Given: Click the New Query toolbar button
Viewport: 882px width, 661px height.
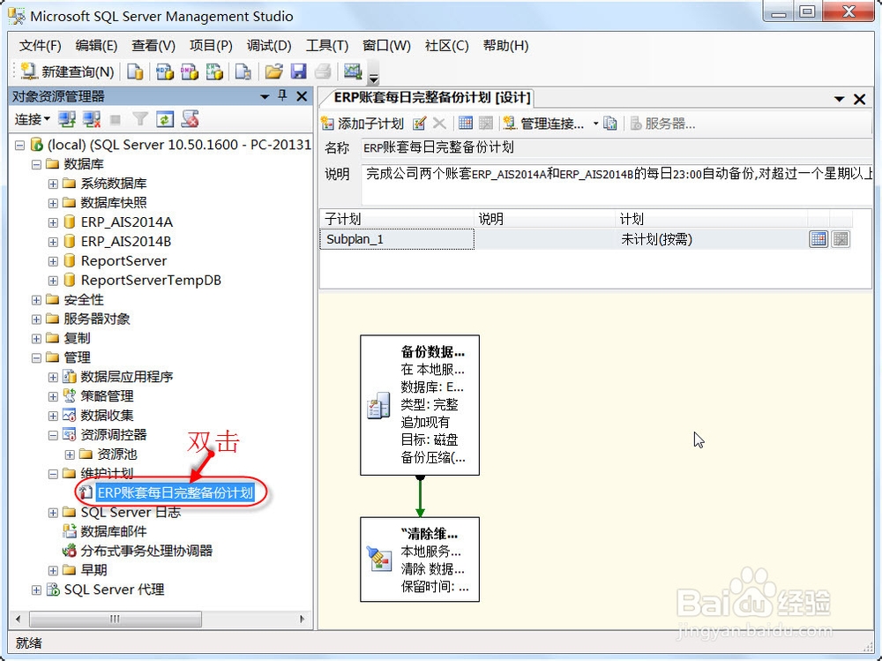Looking at the screenshot, I should [67, 71].
